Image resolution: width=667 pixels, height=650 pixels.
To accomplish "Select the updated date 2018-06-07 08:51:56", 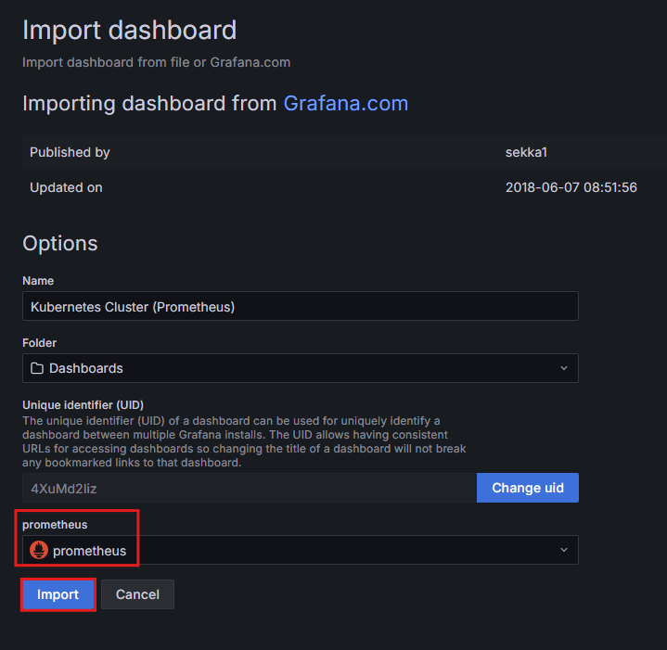I will tap(571, 187).
